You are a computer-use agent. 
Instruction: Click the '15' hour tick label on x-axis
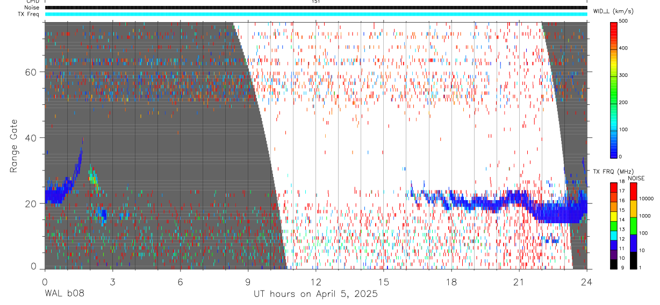pos(384,282)
